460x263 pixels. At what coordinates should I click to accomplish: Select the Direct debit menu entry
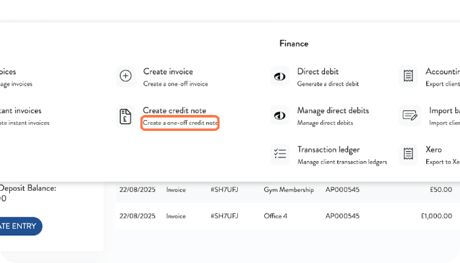[317, 72]
